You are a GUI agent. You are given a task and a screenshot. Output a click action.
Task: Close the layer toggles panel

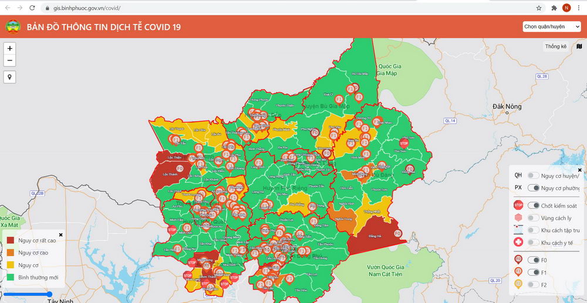click(x=579, y=170)
